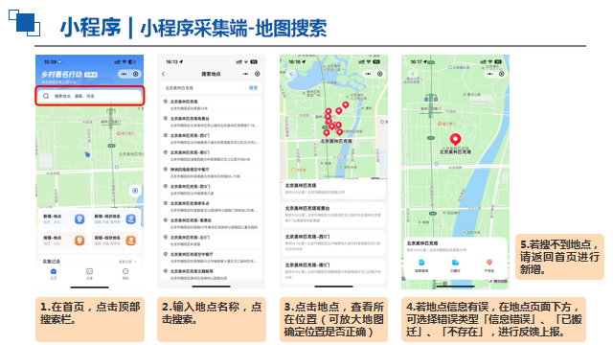
Task: Open the 记录 records tab
Action: (89, 274)
